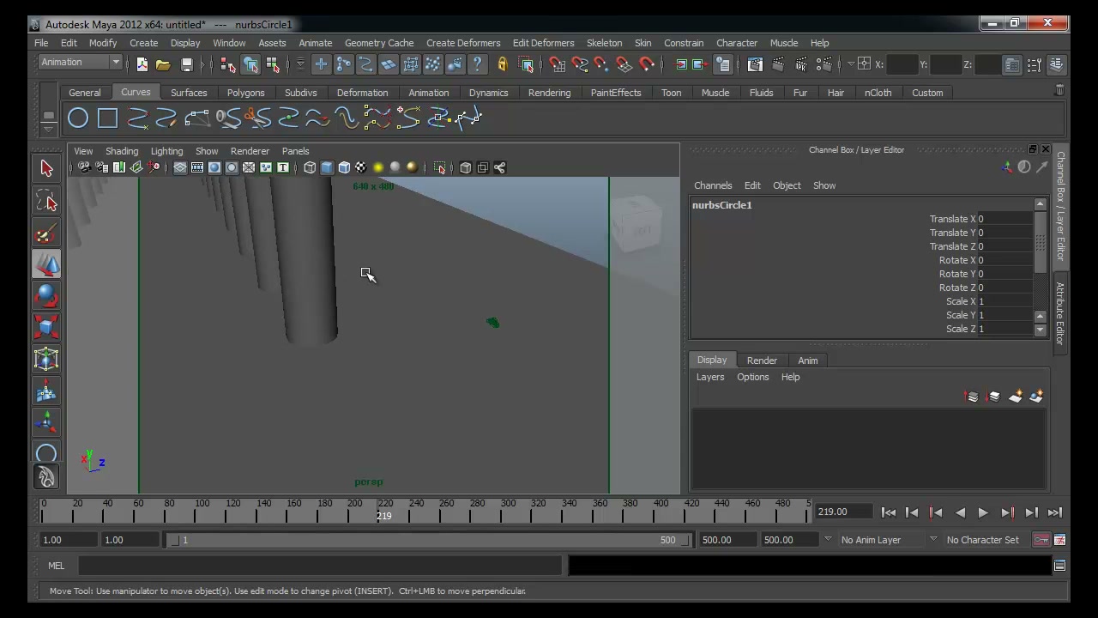Click Go to Start of playback range
This screenshot has height=618, width=1098.
click(x=889, y=512)
